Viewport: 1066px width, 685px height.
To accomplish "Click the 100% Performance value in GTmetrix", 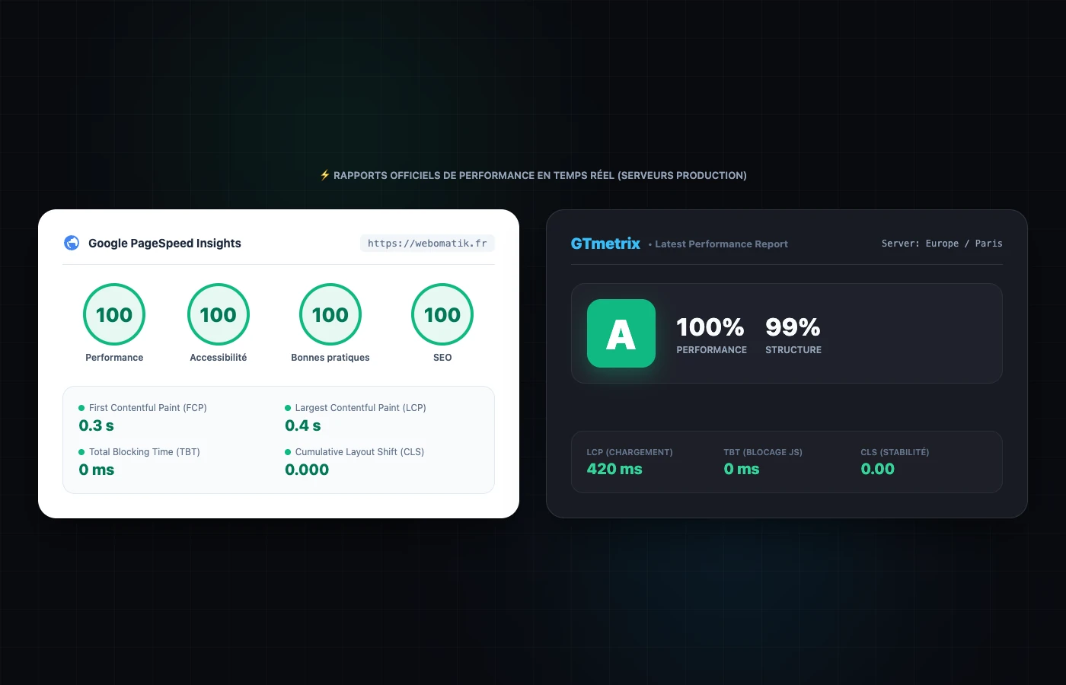I will click(710, 327).
